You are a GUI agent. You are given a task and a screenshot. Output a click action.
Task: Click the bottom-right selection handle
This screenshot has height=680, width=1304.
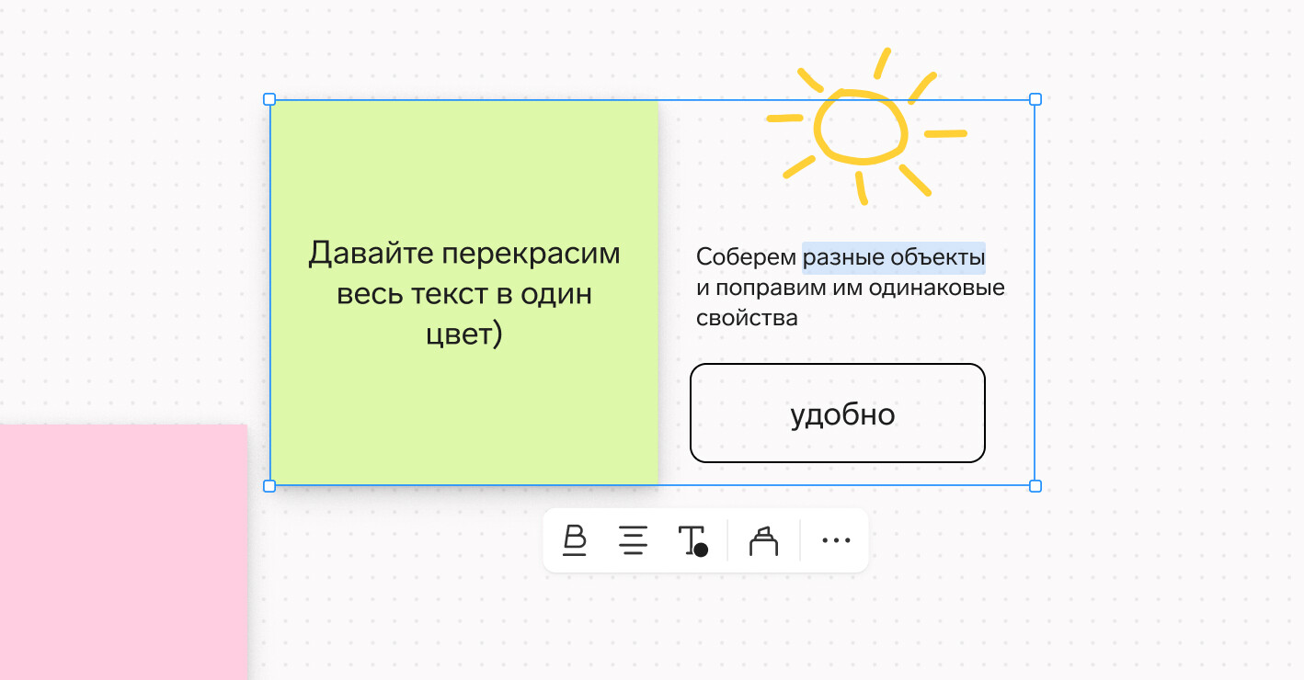click(x=1035, y=485)
